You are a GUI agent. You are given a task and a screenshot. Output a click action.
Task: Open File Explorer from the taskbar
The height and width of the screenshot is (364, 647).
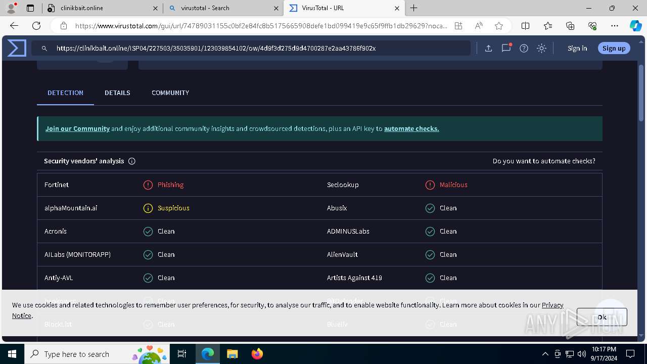point(232,354)
